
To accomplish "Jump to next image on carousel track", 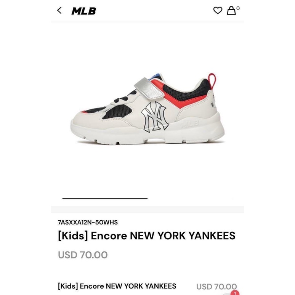I will (190, 198).
